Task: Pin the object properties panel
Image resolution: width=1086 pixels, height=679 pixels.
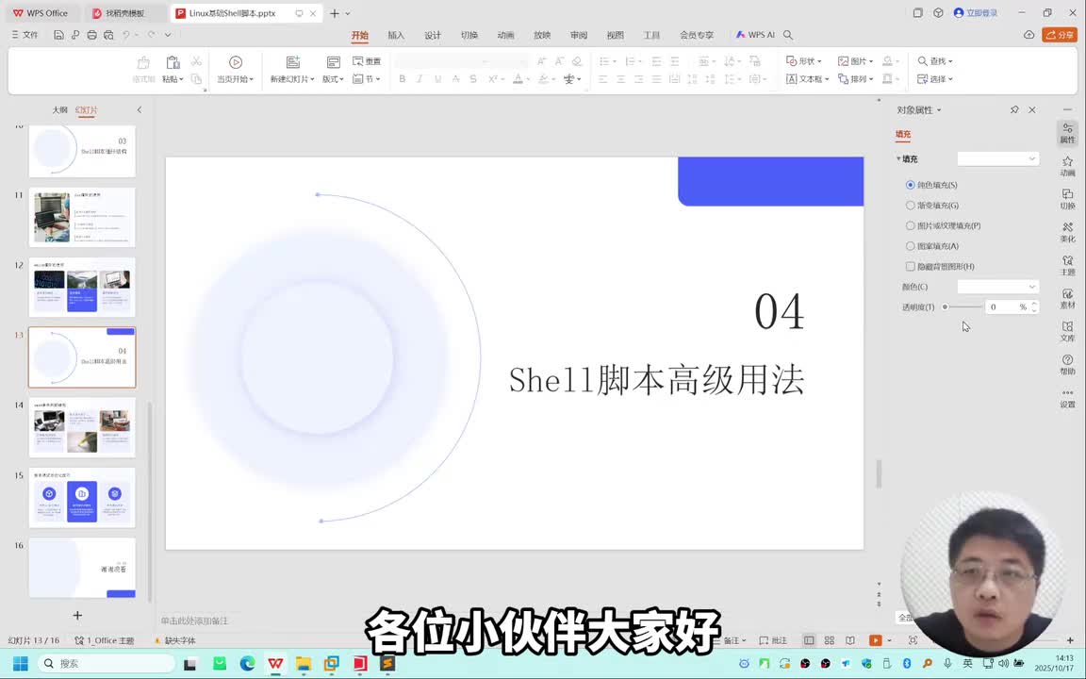Action: 1014,109
